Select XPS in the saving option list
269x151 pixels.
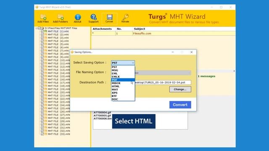[123, 93]
